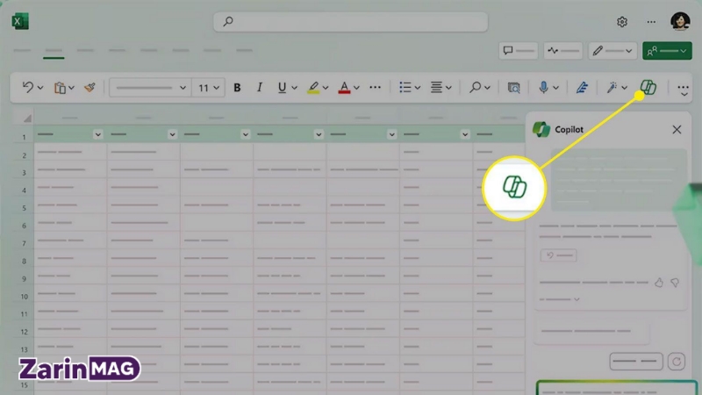702x395 pixels.
Task: Open the filter dropdown in column C header
Action: 246,134
